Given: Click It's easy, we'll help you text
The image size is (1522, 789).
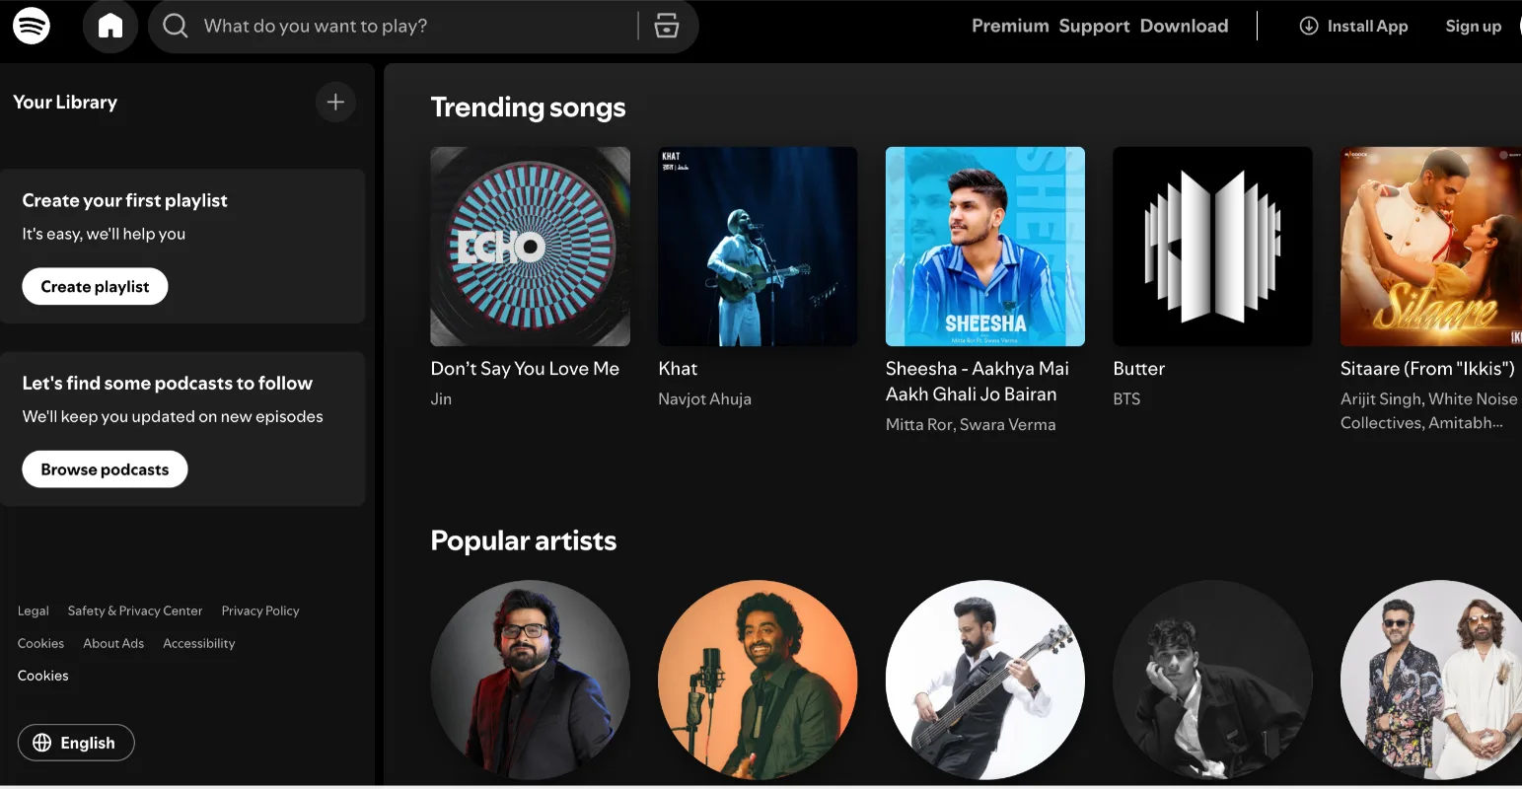Looking at the screenshot, I should 104,234.
